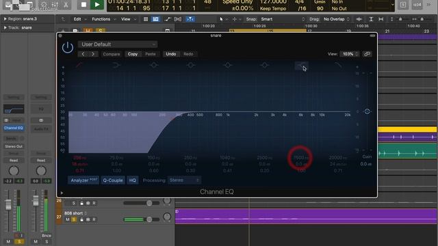Select the Gain 0.0 dB value field

tap(366, 164)
